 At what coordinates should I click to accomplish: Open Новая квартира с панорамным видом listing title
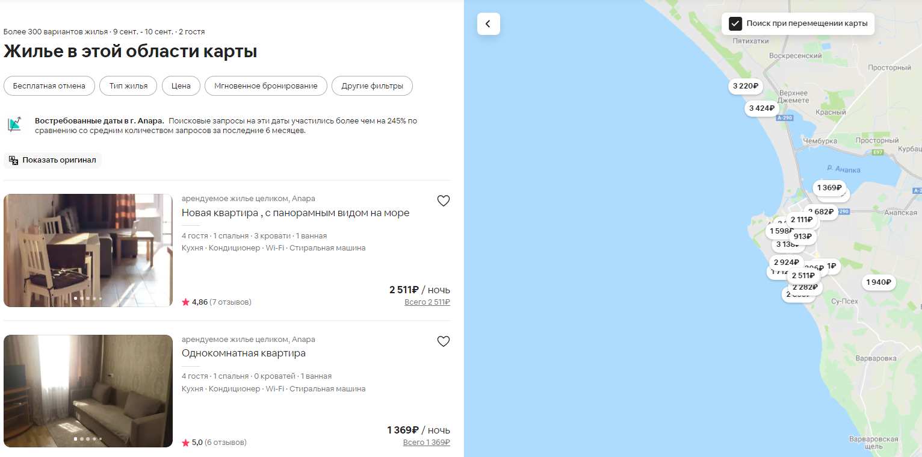pyautogui.click(x=295, y=213)
